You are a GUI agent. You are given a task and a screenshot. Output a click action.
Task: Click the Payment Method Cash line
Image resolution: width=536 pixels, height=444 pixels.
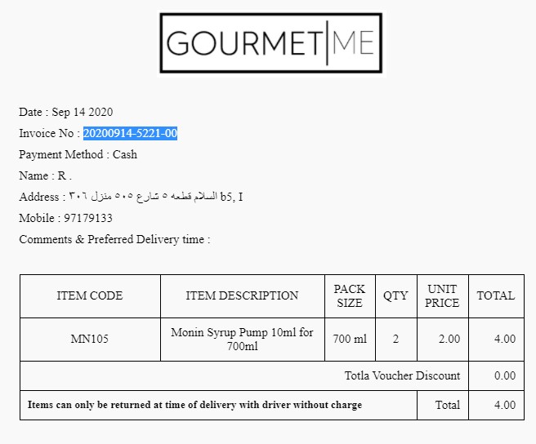78,154
